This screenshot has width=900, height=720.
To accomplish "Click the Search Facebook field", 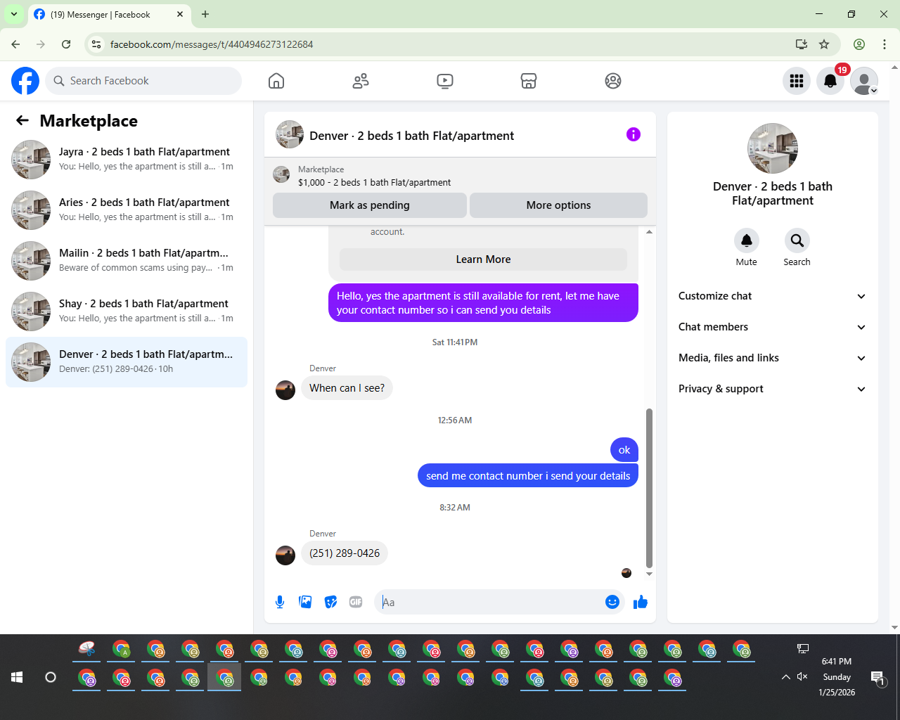I will 143,81.
